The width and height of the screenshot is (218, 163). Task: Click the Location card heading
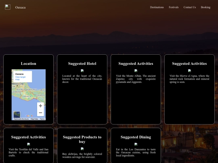tap(29, 64)
